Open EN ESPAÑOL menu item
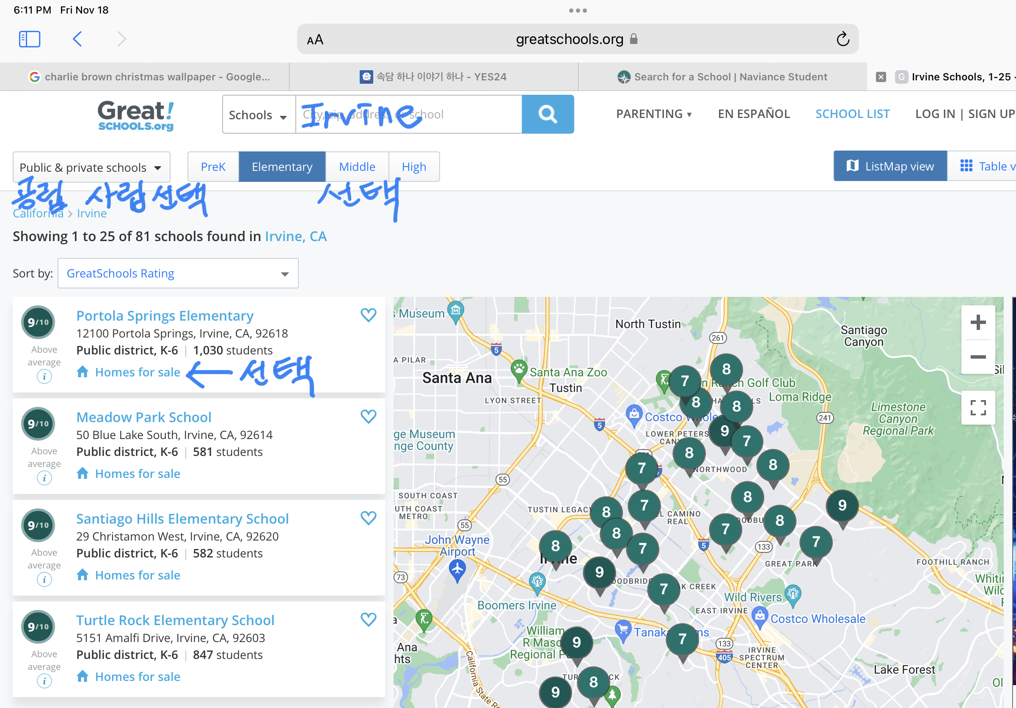 click(754, 114)
